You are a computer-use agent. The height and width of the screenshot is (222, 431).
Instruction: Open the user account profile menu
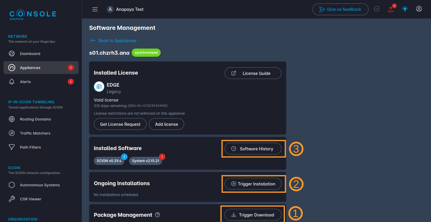[419, 9]
